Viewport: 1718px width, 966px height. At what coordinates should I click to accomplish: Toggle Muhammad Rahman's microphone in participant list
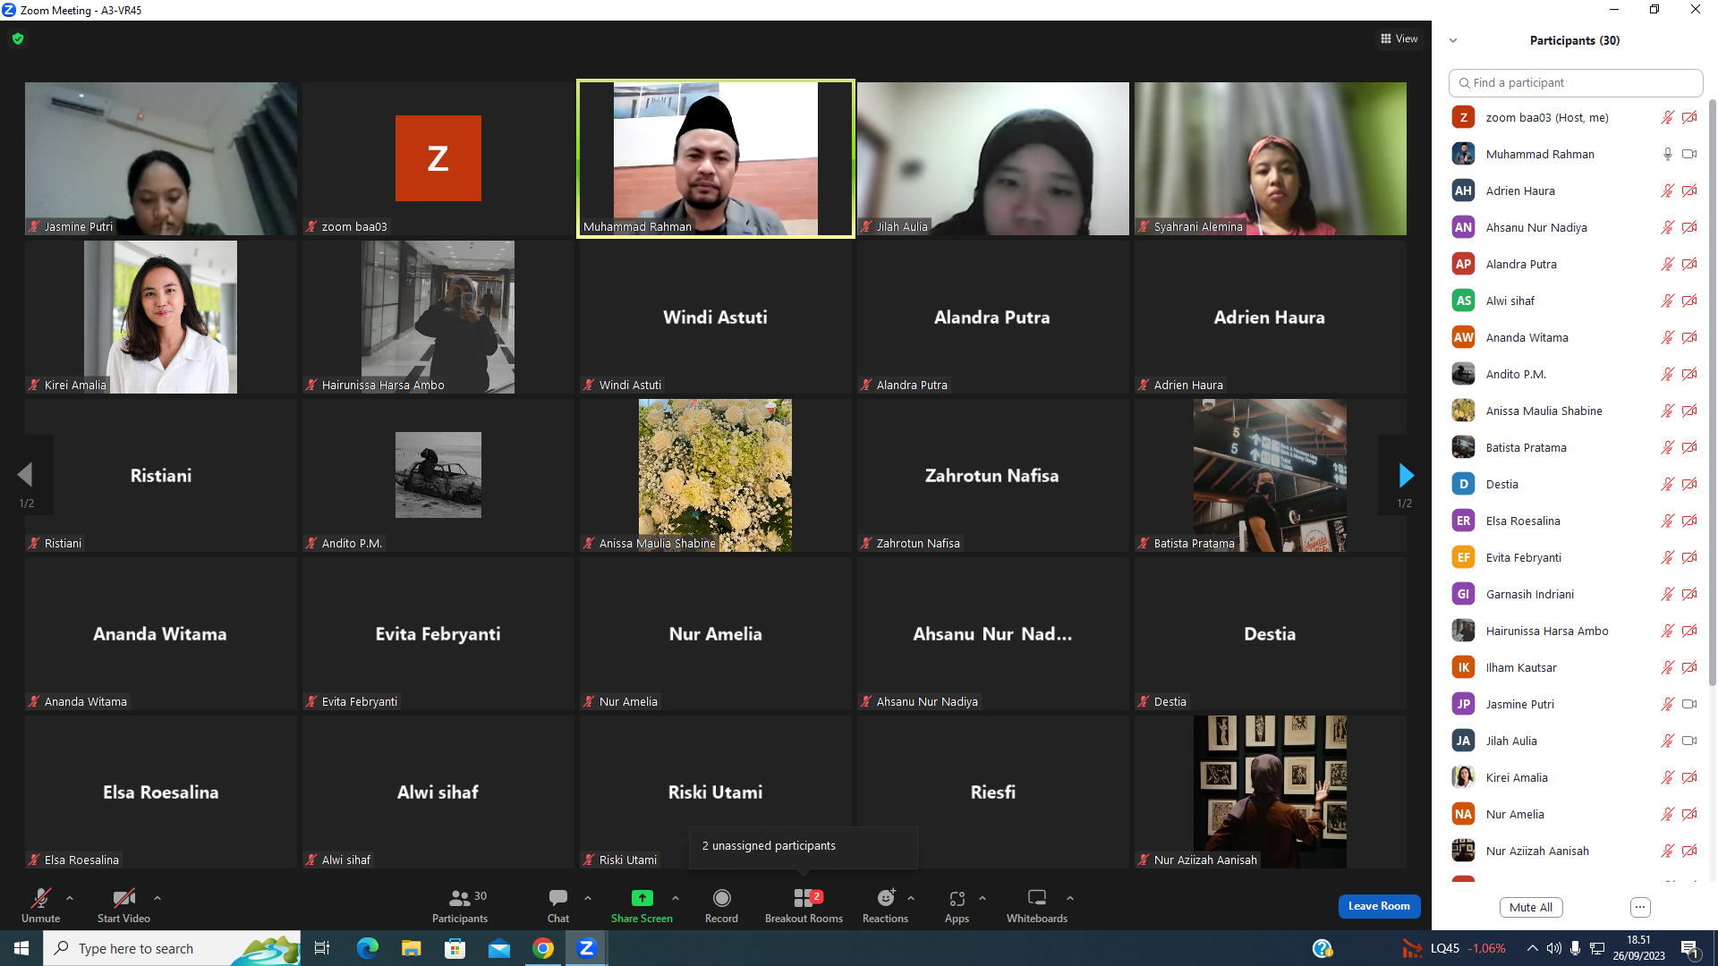click(x=1668, y=154)
